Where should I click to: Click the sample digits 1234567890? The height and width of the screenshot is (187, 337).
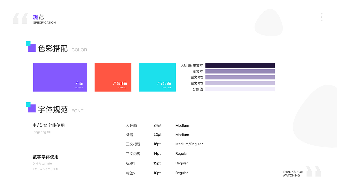coord(45,169)
